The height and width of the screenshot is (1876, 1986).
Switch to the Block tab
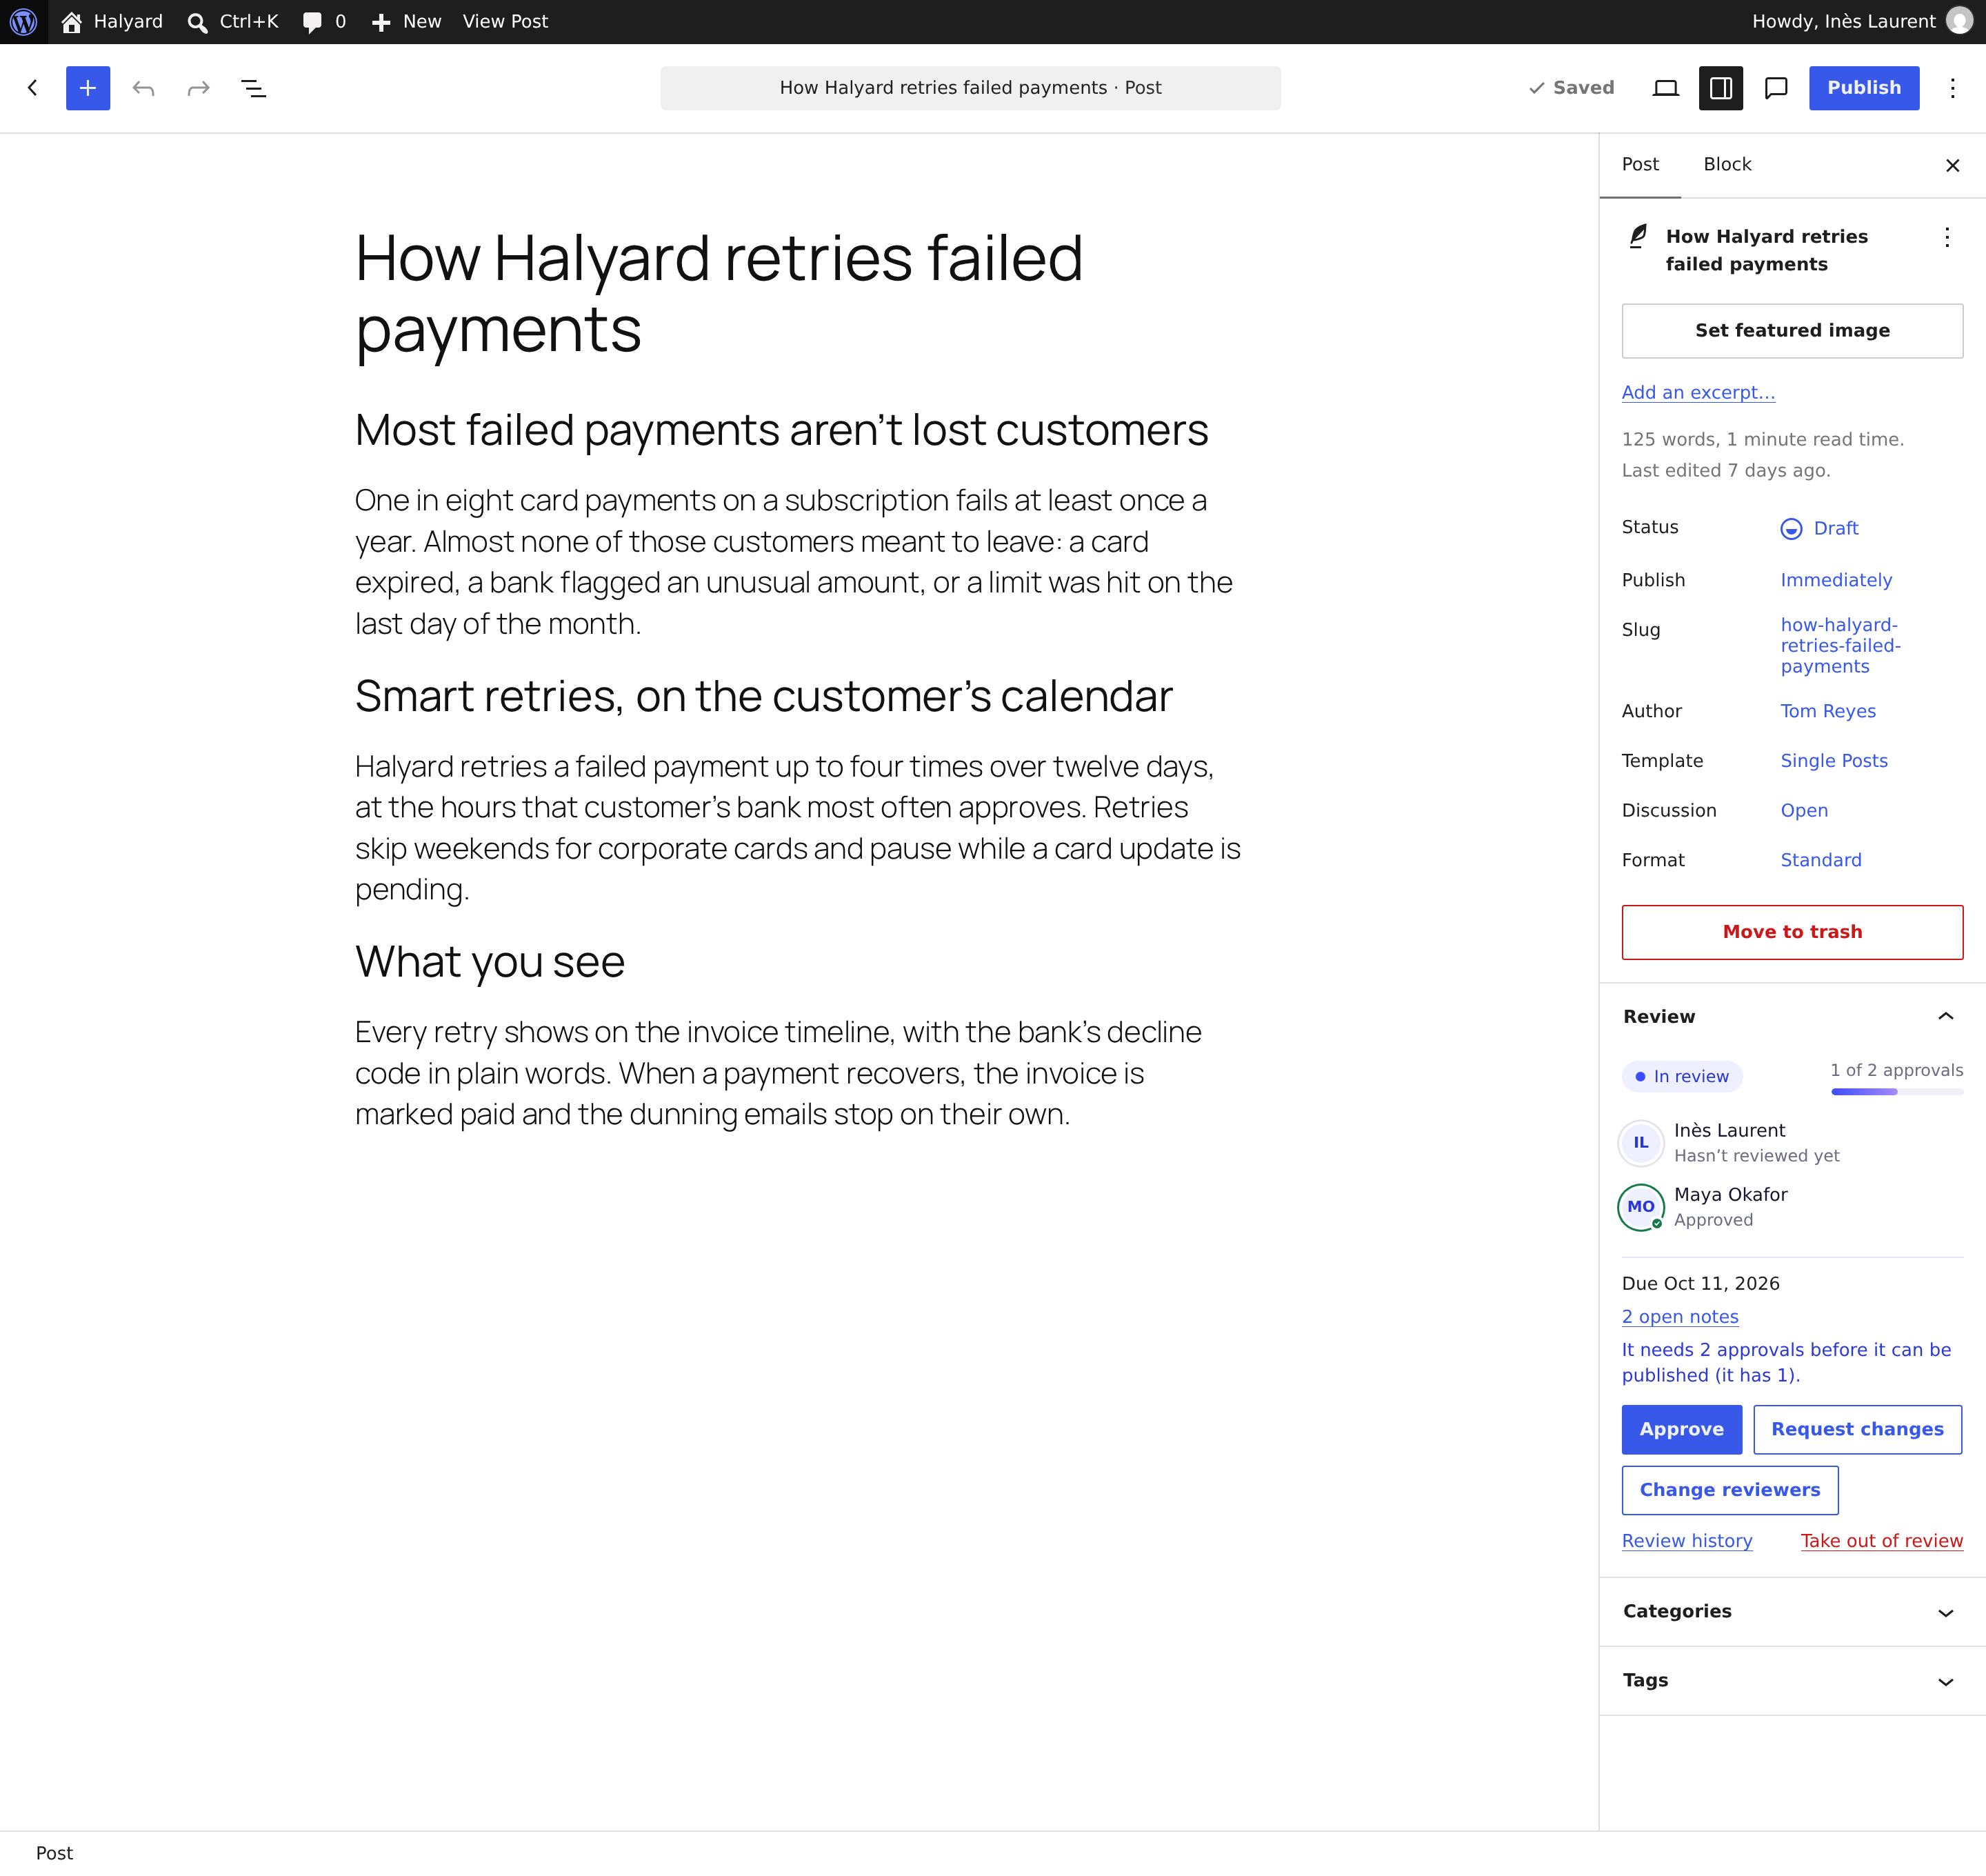pos(1727,164)
